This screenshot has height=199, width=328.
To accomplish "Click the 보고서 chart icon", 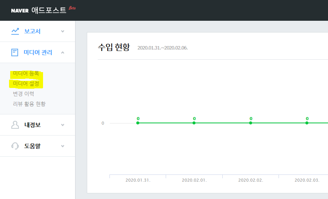I will coord(15,31).
